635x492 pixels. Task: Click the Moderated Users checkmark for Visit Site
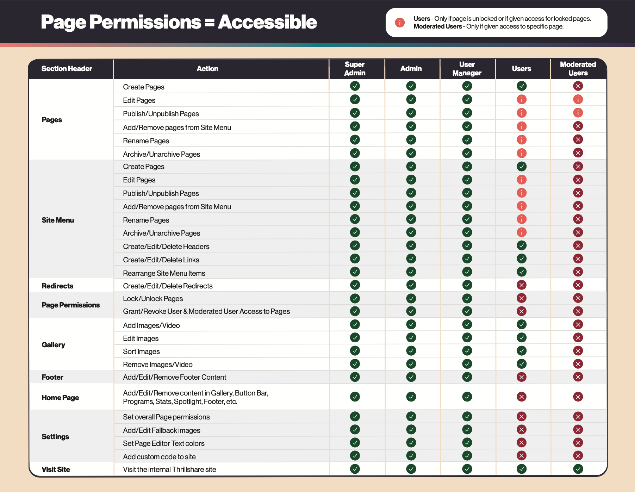pos(578,469)
